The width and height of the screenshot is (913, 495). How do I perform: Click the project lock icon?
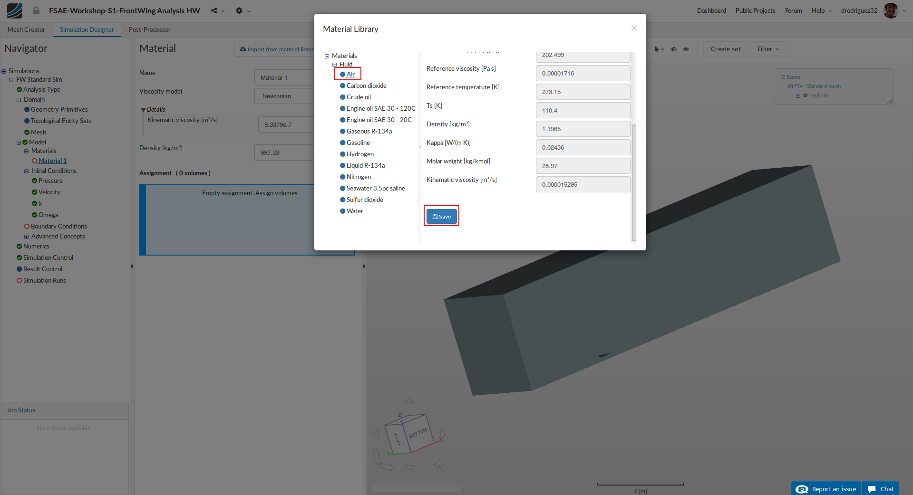[36, 10]
